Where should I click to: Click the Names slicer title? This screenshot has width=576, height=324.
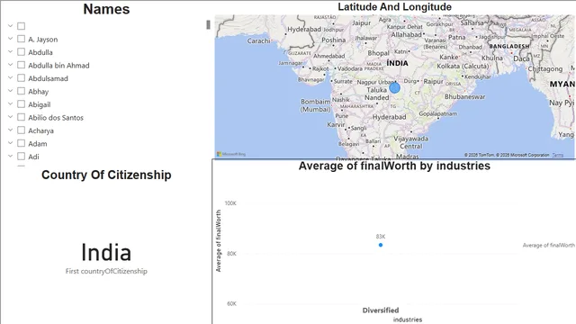106,9
